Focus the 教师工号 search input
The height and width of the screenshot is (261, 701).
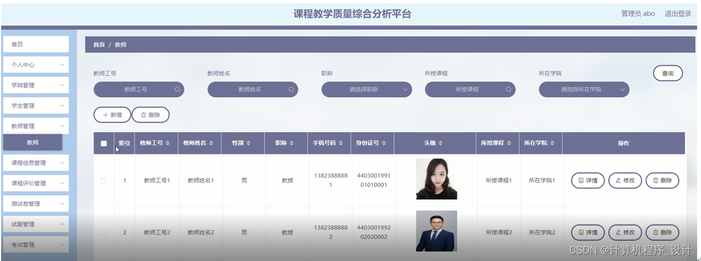[x=138, y=89]
